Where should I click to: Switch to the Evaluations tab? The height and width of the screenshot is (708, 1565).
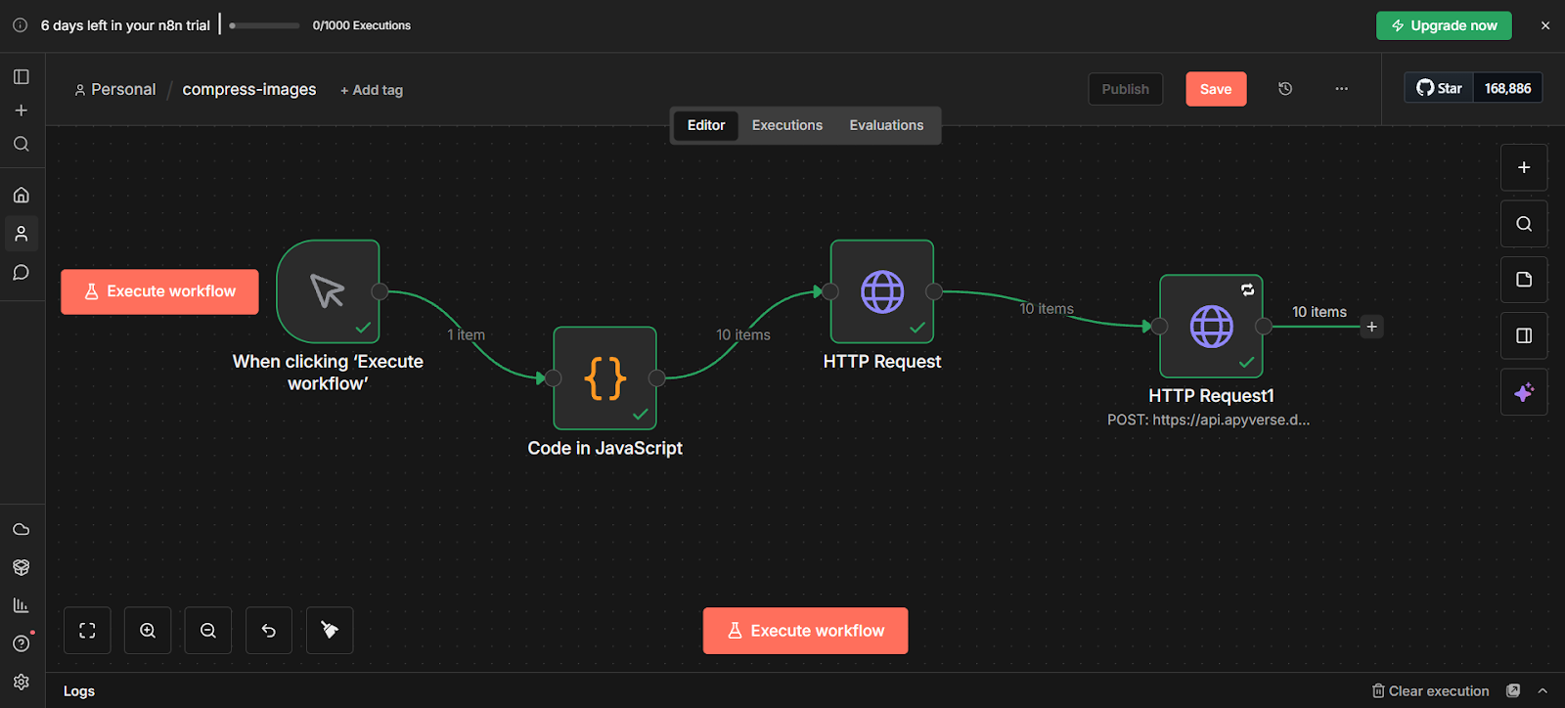click(886, 125)
